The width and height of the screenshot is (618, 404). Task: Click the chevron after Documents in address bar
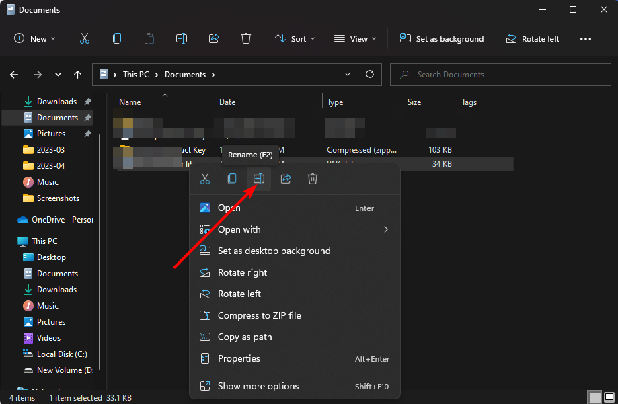213,75
